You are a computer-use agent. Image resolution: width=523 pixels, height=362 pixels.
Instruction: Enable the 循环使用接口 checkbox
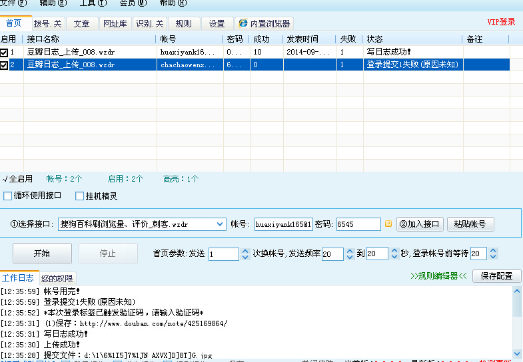click(8, 196)
